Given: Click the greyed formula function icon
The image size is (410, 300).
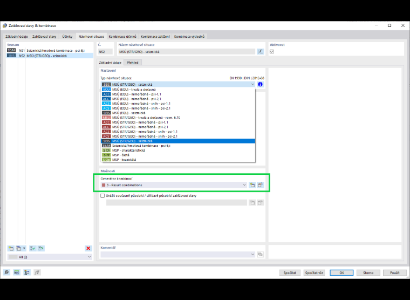Looking at the screenshot, I should tap(37, 272).
